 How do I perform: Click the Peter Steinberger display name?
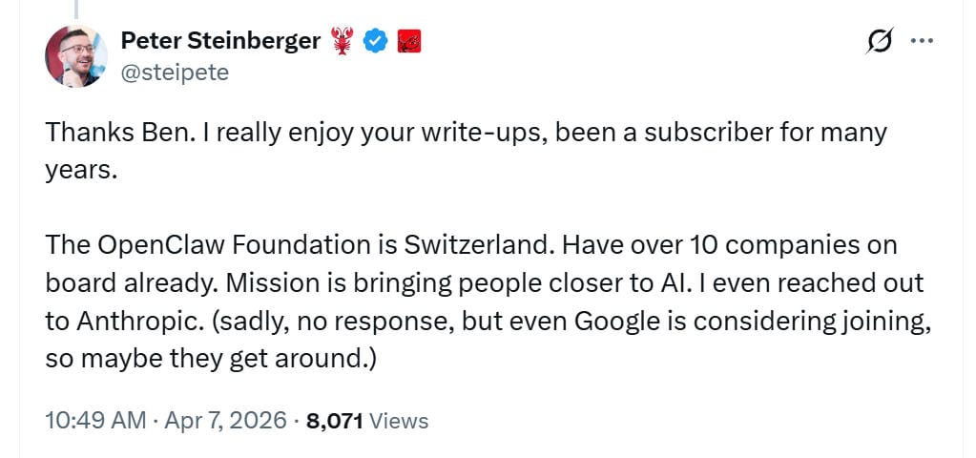(221, 41)
